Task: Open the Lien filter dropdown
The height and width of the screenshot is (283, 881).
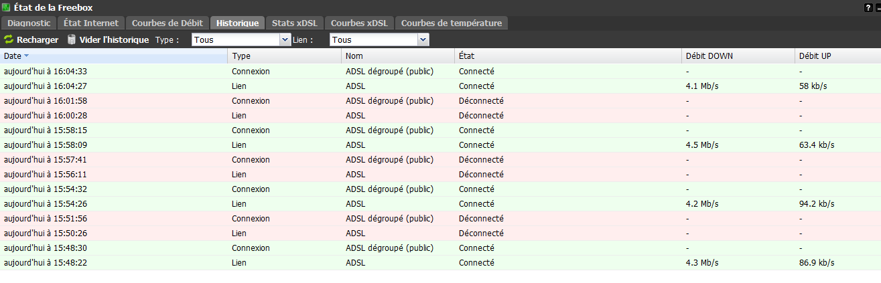Action: [x=379, y=40]
